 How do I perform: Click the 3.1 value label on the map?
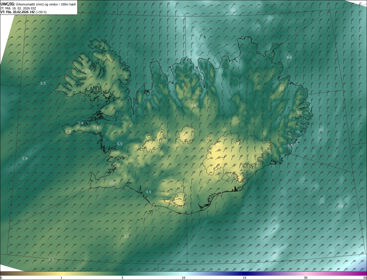pyautogui.click(x=96, y=128)
